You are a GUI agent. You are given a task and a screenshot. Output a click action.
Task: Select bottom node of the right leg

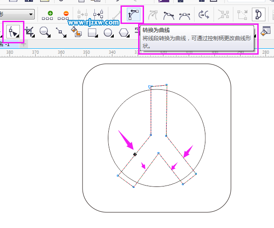coord(183,184)
